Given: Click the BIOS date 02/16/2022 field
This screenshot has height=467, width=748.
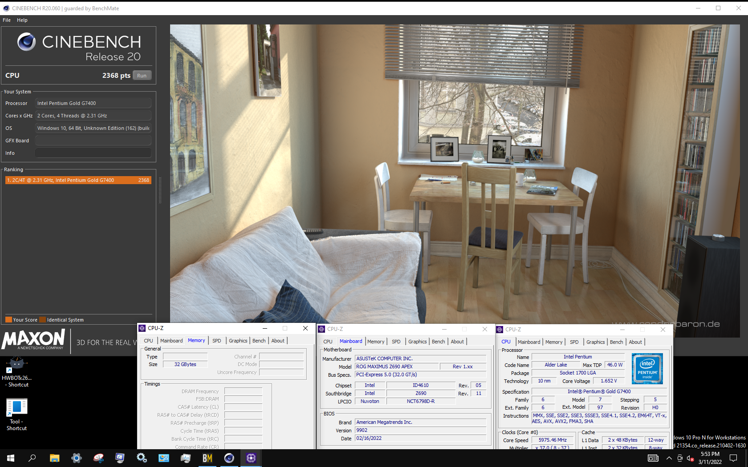Looking at the screenshot, I should pos(421,438).
